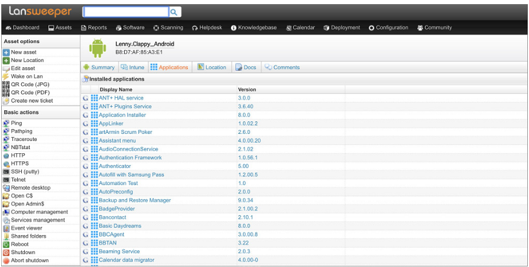Switch to the Intune tab

[132, 67]
